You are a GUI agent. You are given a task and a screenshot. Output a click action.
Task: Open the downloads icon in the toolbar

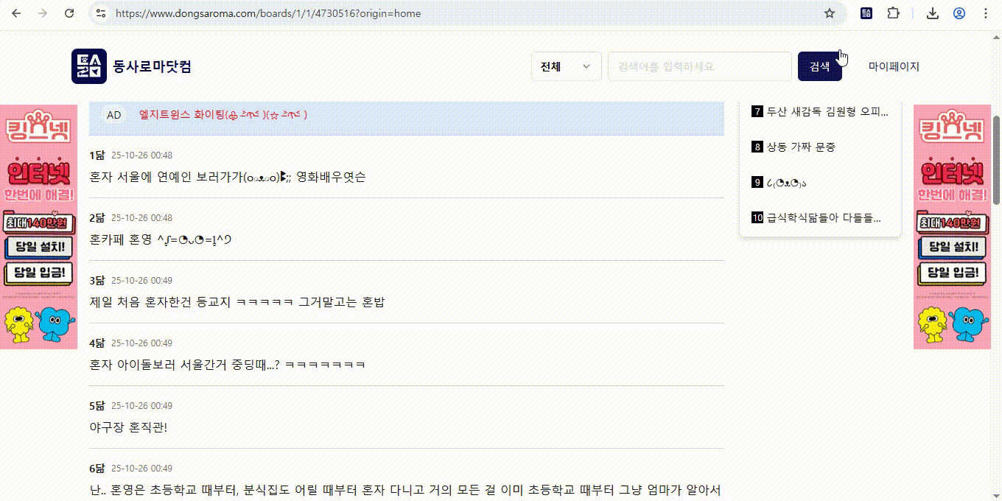(x=933, y=13)
